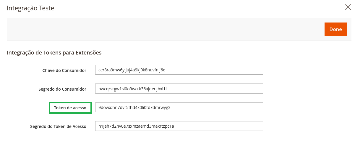Viewport: 355px width, 154px height.
Task: Click the Integração Teste dialog title
Action: 30,8
